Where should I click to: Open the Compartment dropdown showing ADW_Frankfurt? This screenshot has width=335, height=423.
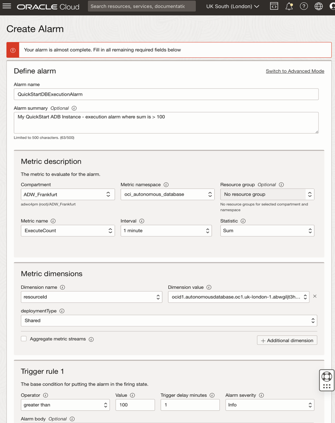pos(68,195)
